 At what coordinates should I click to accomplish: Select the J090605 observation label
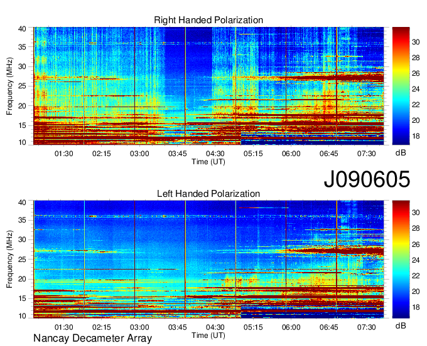367,179
